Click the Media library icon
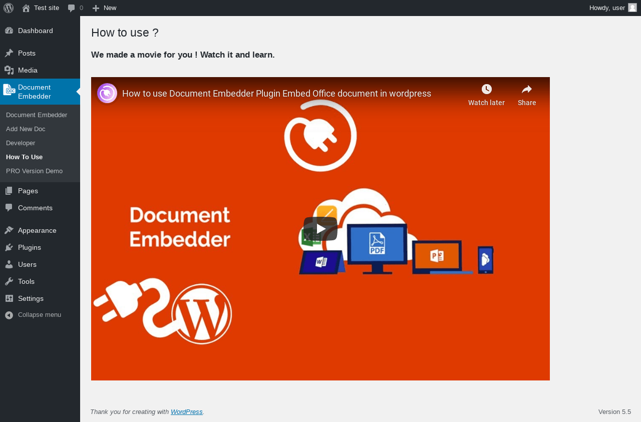This screenshot has width=641, height=422. click(x=9, y=70)
